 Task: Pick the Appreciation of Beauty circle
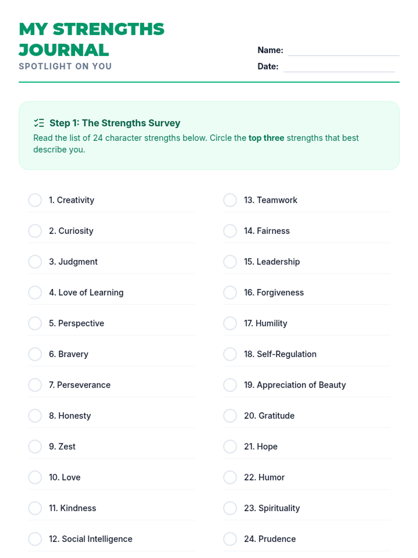(230, 385)
